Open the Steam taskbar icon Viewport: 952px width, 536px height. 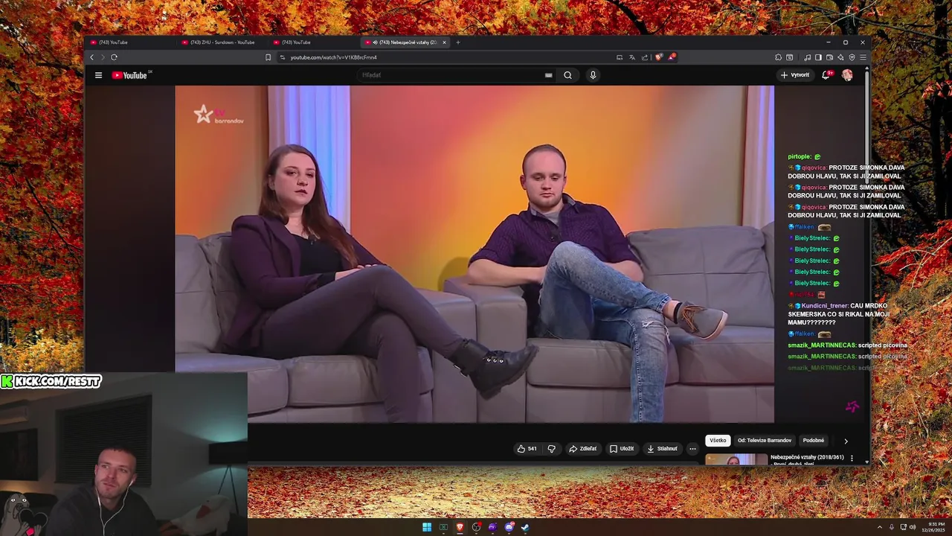(x=525, y=527)
